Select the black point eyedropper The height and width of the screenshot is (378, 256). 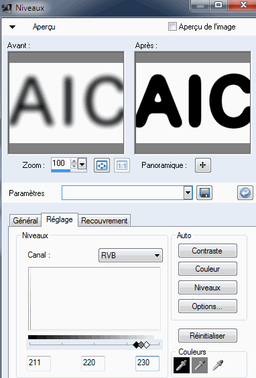pyautogui.click(x=182, y=365)
